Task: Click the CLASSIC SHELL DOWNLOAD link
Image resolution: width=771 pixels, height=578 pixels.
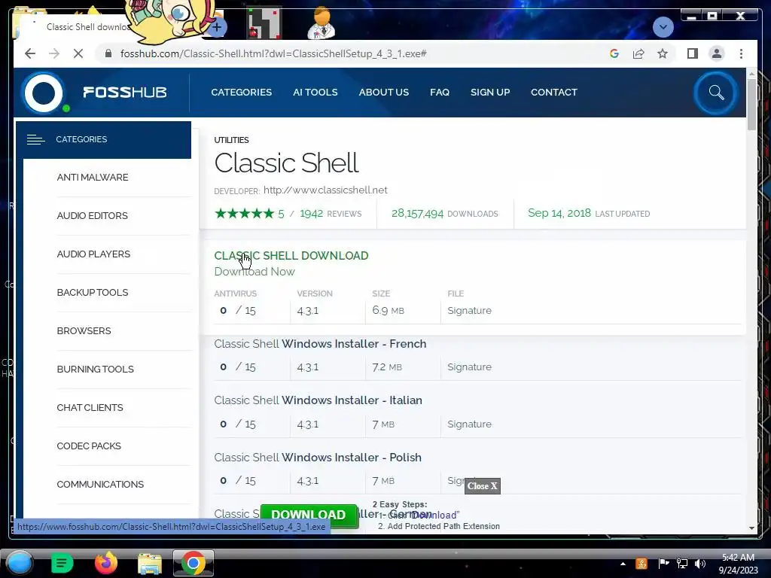Action: 291,256
